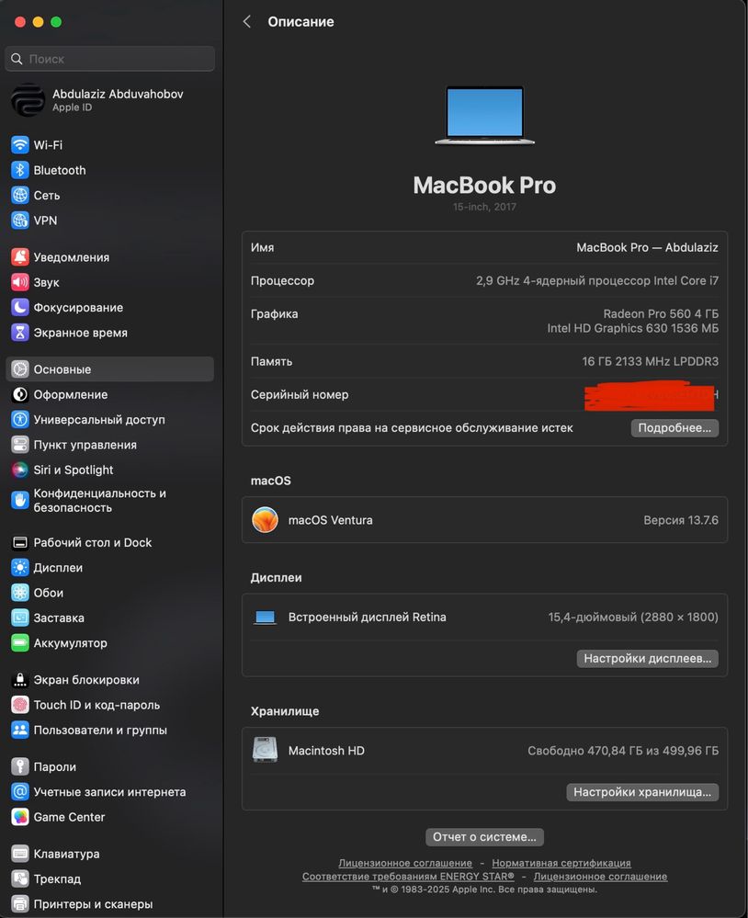
Task: Open Настройки дисплеев... button
Action: (x=647, y=659)
